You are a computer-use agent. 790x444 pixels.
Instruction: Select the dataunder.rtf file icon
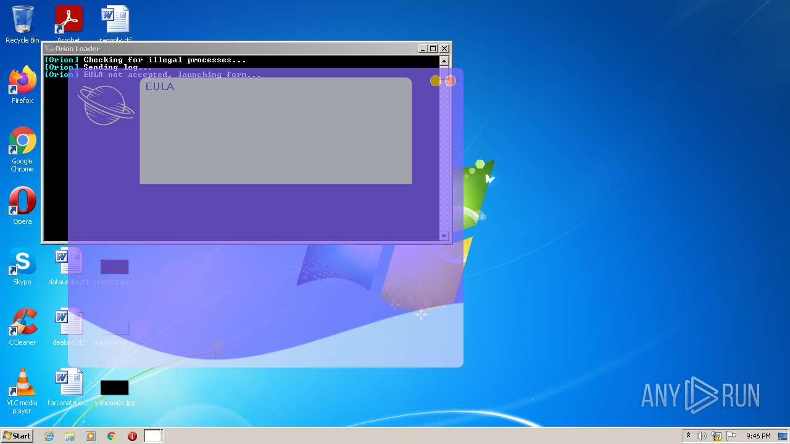pyautogui.click(x=69, y=266)
